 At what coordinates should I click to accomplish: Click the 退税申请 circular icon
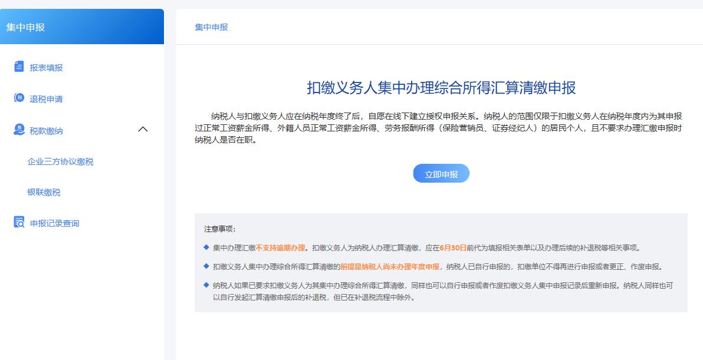[18, 98]
